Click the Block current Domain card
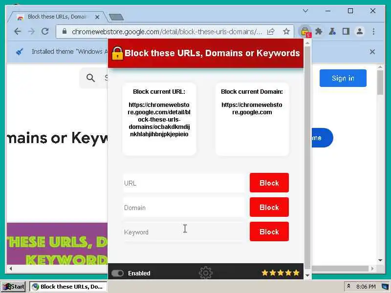This screenshot has width=391, height=293. [252, 119]
